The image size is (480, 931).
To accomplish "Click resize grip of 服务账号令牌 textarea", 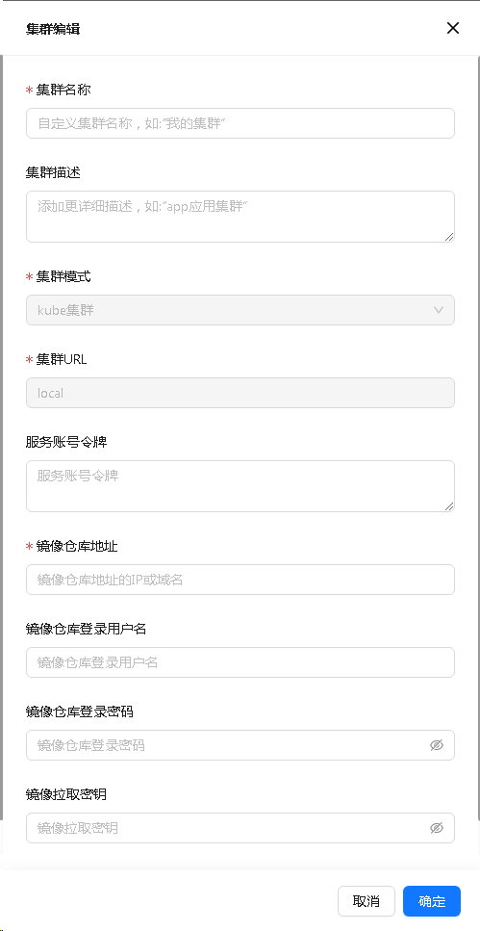I will pyautogui.click(x=449, y=506).
